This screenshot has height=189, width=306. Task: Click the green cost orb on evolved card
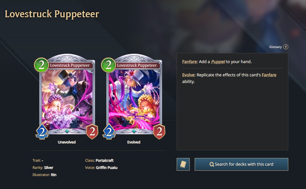tap(108, 65)
